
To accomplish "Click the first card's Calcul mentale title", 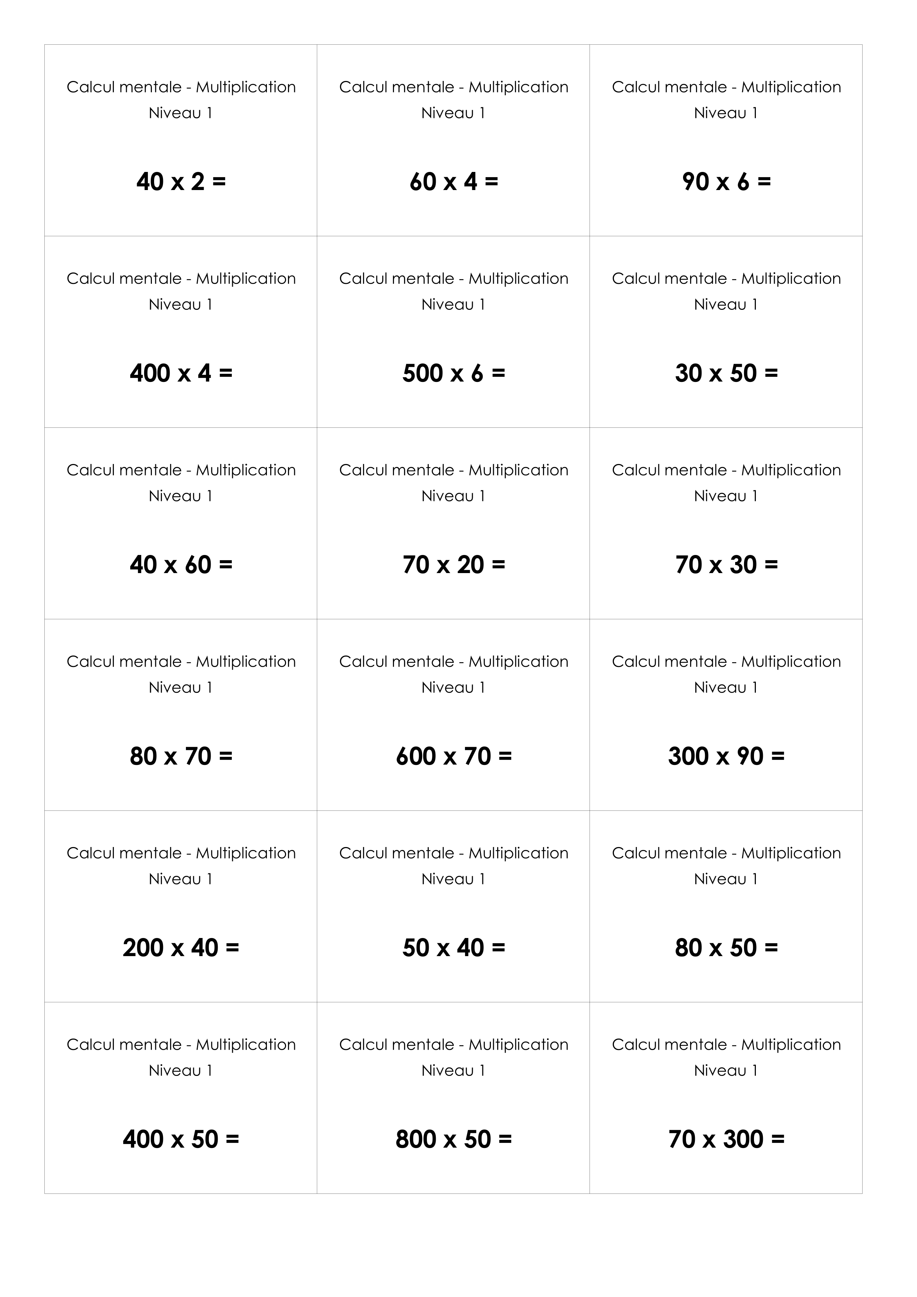I will [x=181, y=87].
